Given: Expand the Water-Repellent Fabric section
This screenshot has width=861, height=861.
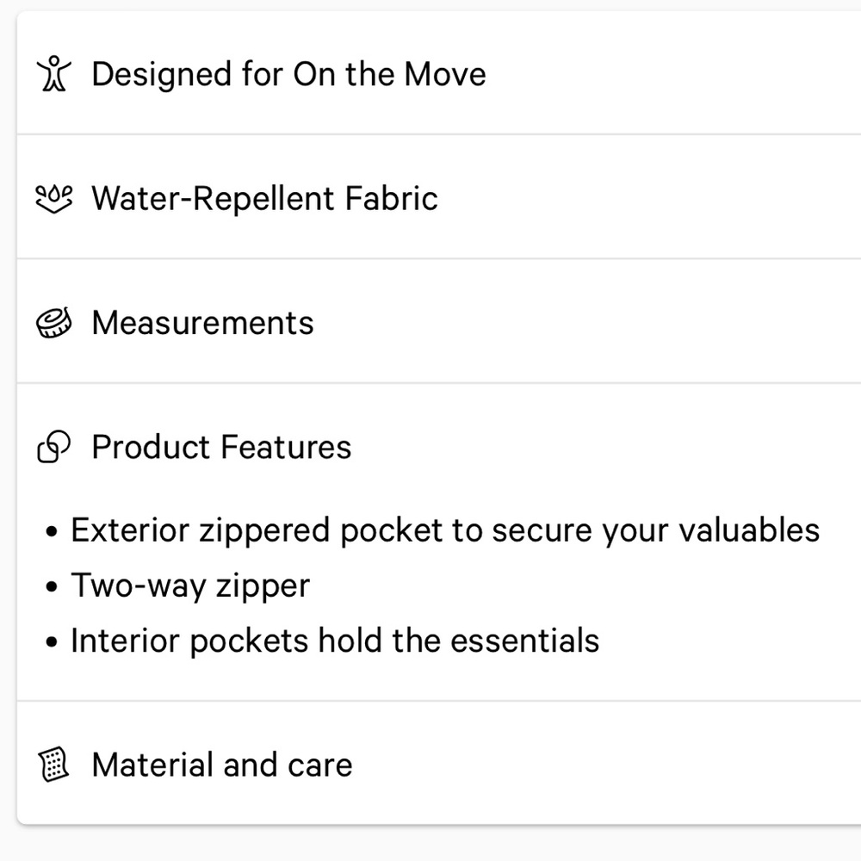Looking at the screenshot, I should click(x=264, y=199).
